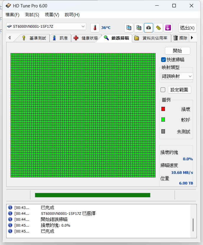
Task: Save screenshot with the camera icon
Action: (x=148, y=28)
